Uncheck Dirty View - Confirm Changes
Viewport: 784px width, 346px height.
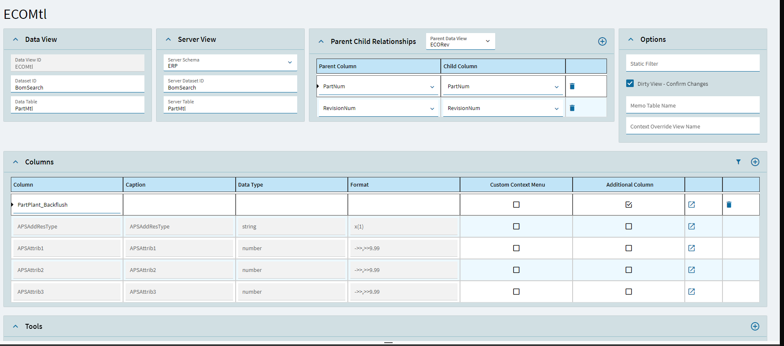click(630, 84)
